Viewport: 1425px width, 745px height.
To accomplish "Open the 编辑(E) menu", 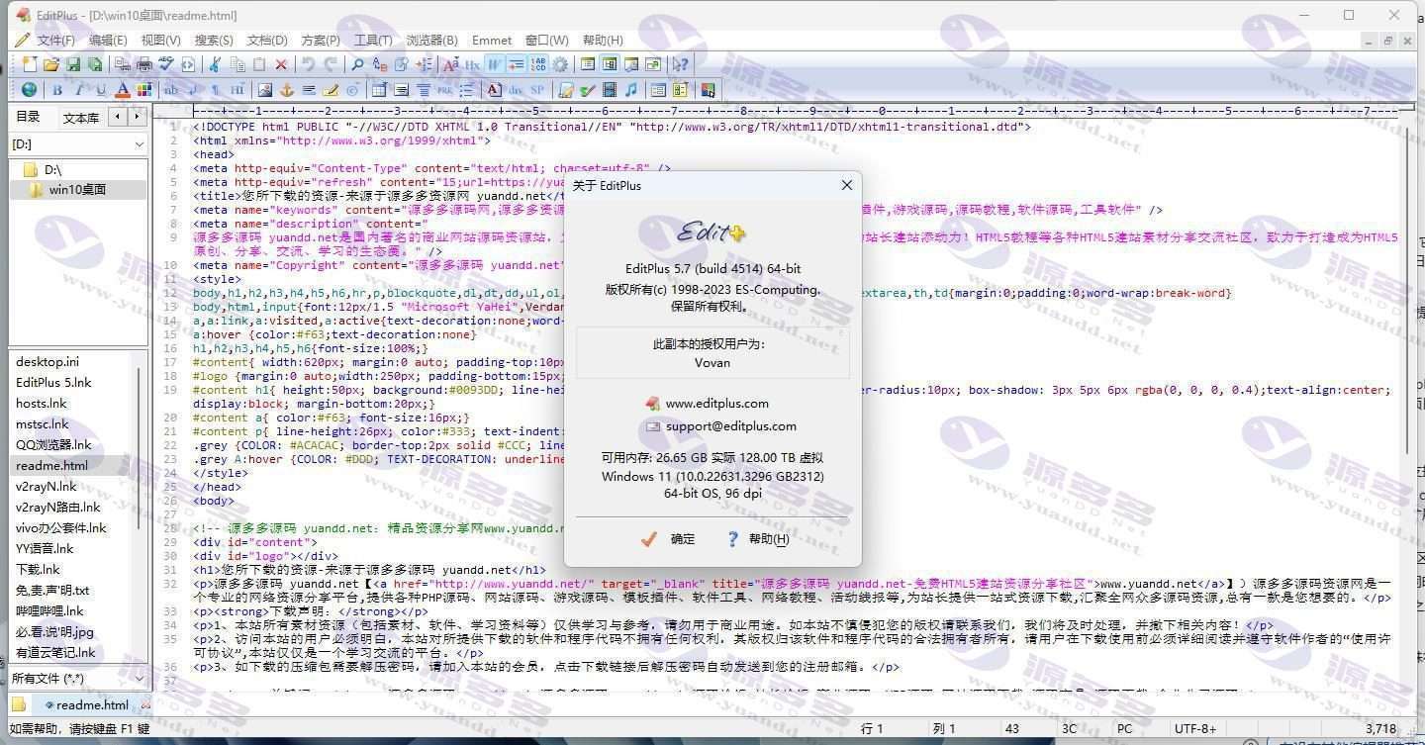I will 108,41.
